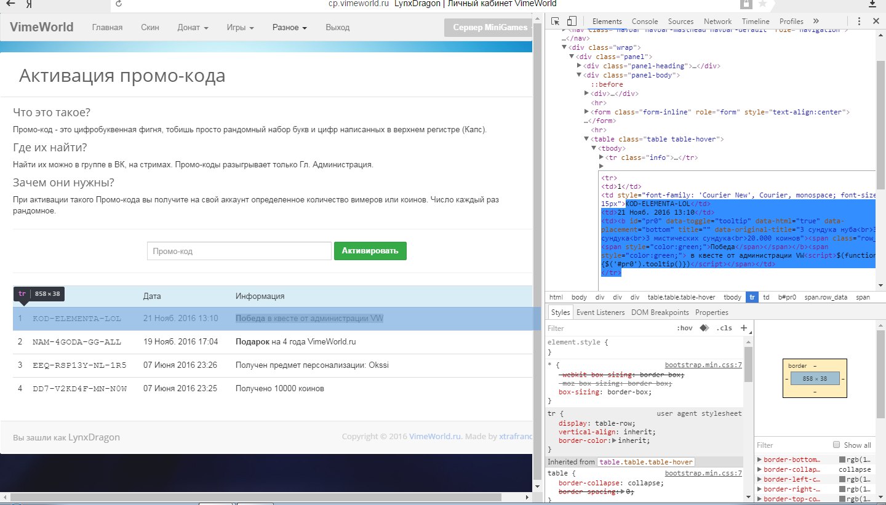Click the VimeWorld brand logo

[x=42, y=27]
